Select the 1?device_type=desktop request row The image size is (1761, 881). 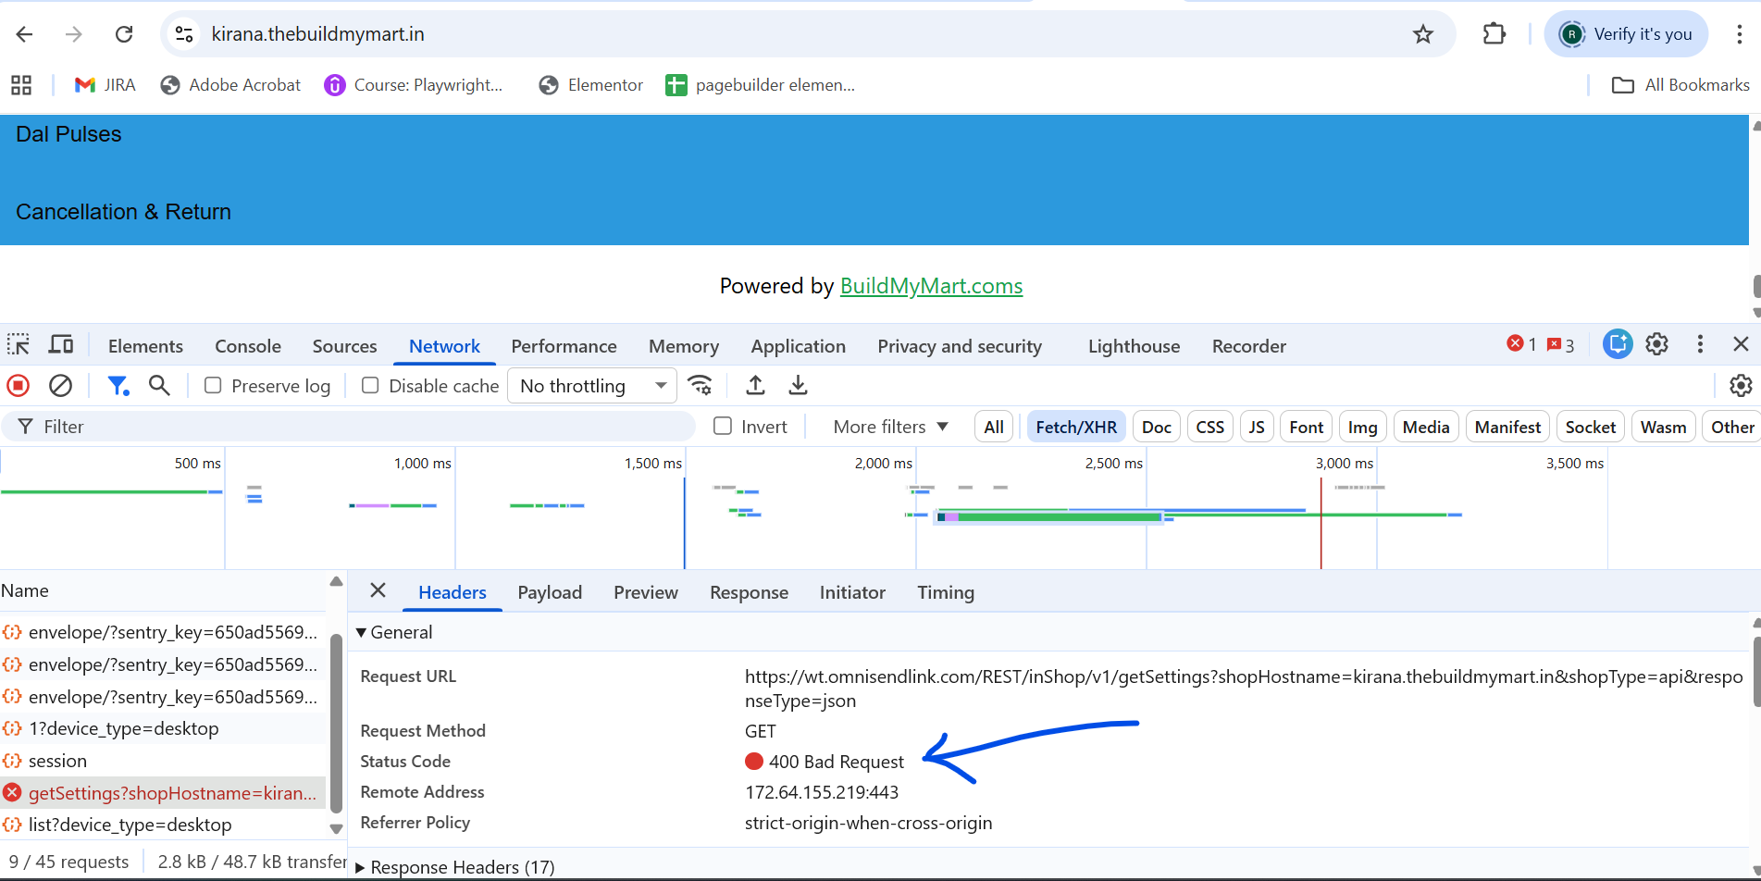point(163,728)
